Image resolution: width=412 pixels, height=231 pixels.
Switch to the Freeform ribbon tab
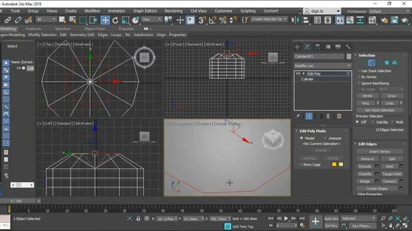[x=33, y=28]
